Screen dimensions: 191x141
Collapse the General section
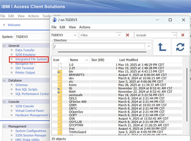coord(4,46)
